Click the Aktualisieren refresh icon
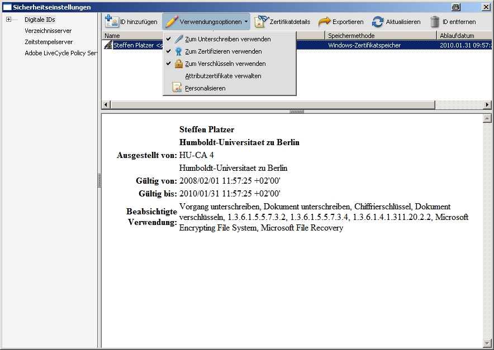The width and height of the screenshot is (494, 350). [x=378, y=22]
